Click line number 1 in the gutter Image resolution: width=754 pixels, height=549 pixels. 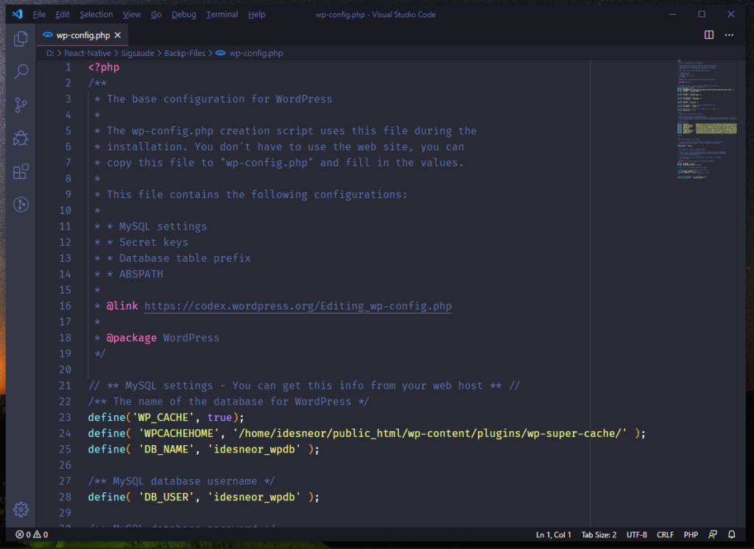[68, 67]
